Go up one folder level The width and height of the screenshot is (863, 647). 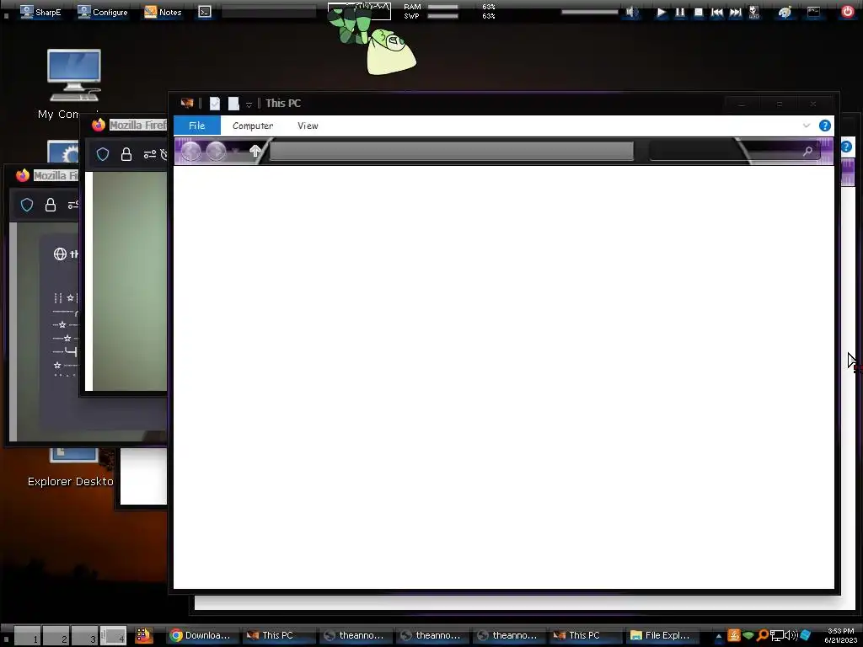[x=255, y=151]
